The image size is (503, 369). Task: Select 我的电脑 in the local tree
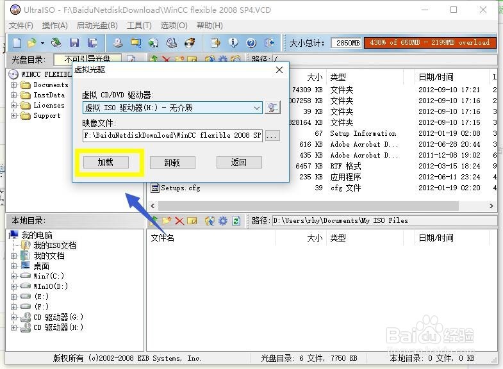[x=37, y=235]
